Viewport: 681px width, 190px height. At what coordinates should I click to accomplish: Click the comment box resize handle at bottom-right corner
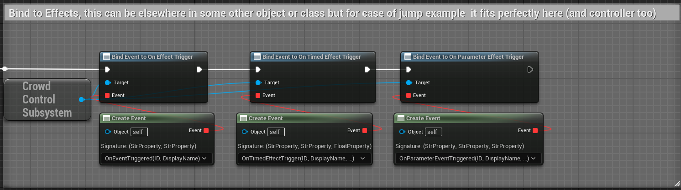pyautogui.click(x=676, y=185)
